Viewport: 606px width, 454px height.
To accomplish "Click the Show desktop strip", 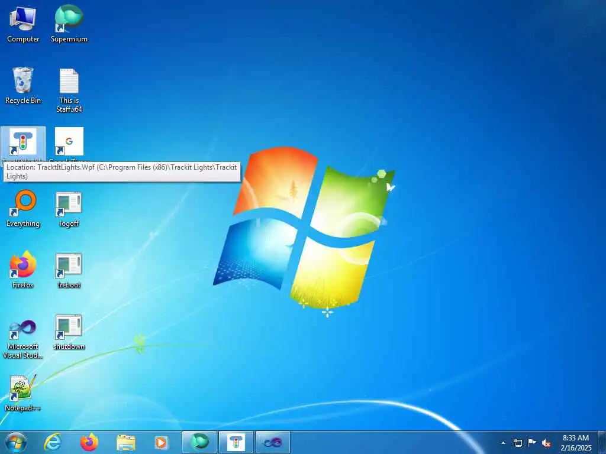I will tap(602, 442).
